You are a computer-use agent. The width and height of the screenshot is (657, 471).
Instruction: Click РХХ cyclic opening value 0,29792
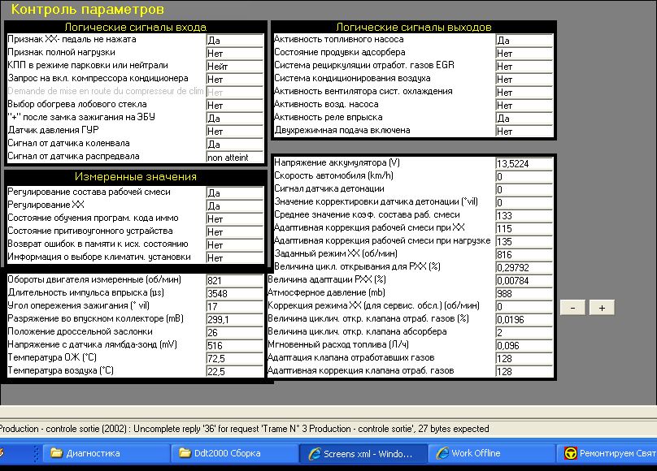[x=524, y=268]
